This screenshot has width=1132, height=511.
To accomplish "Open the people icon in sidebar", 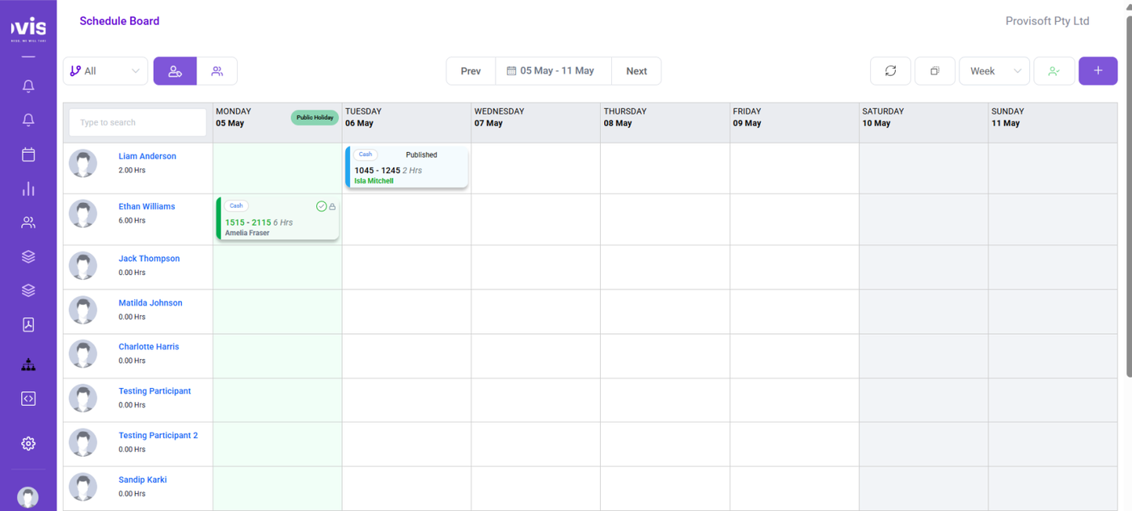I will 28,222.
